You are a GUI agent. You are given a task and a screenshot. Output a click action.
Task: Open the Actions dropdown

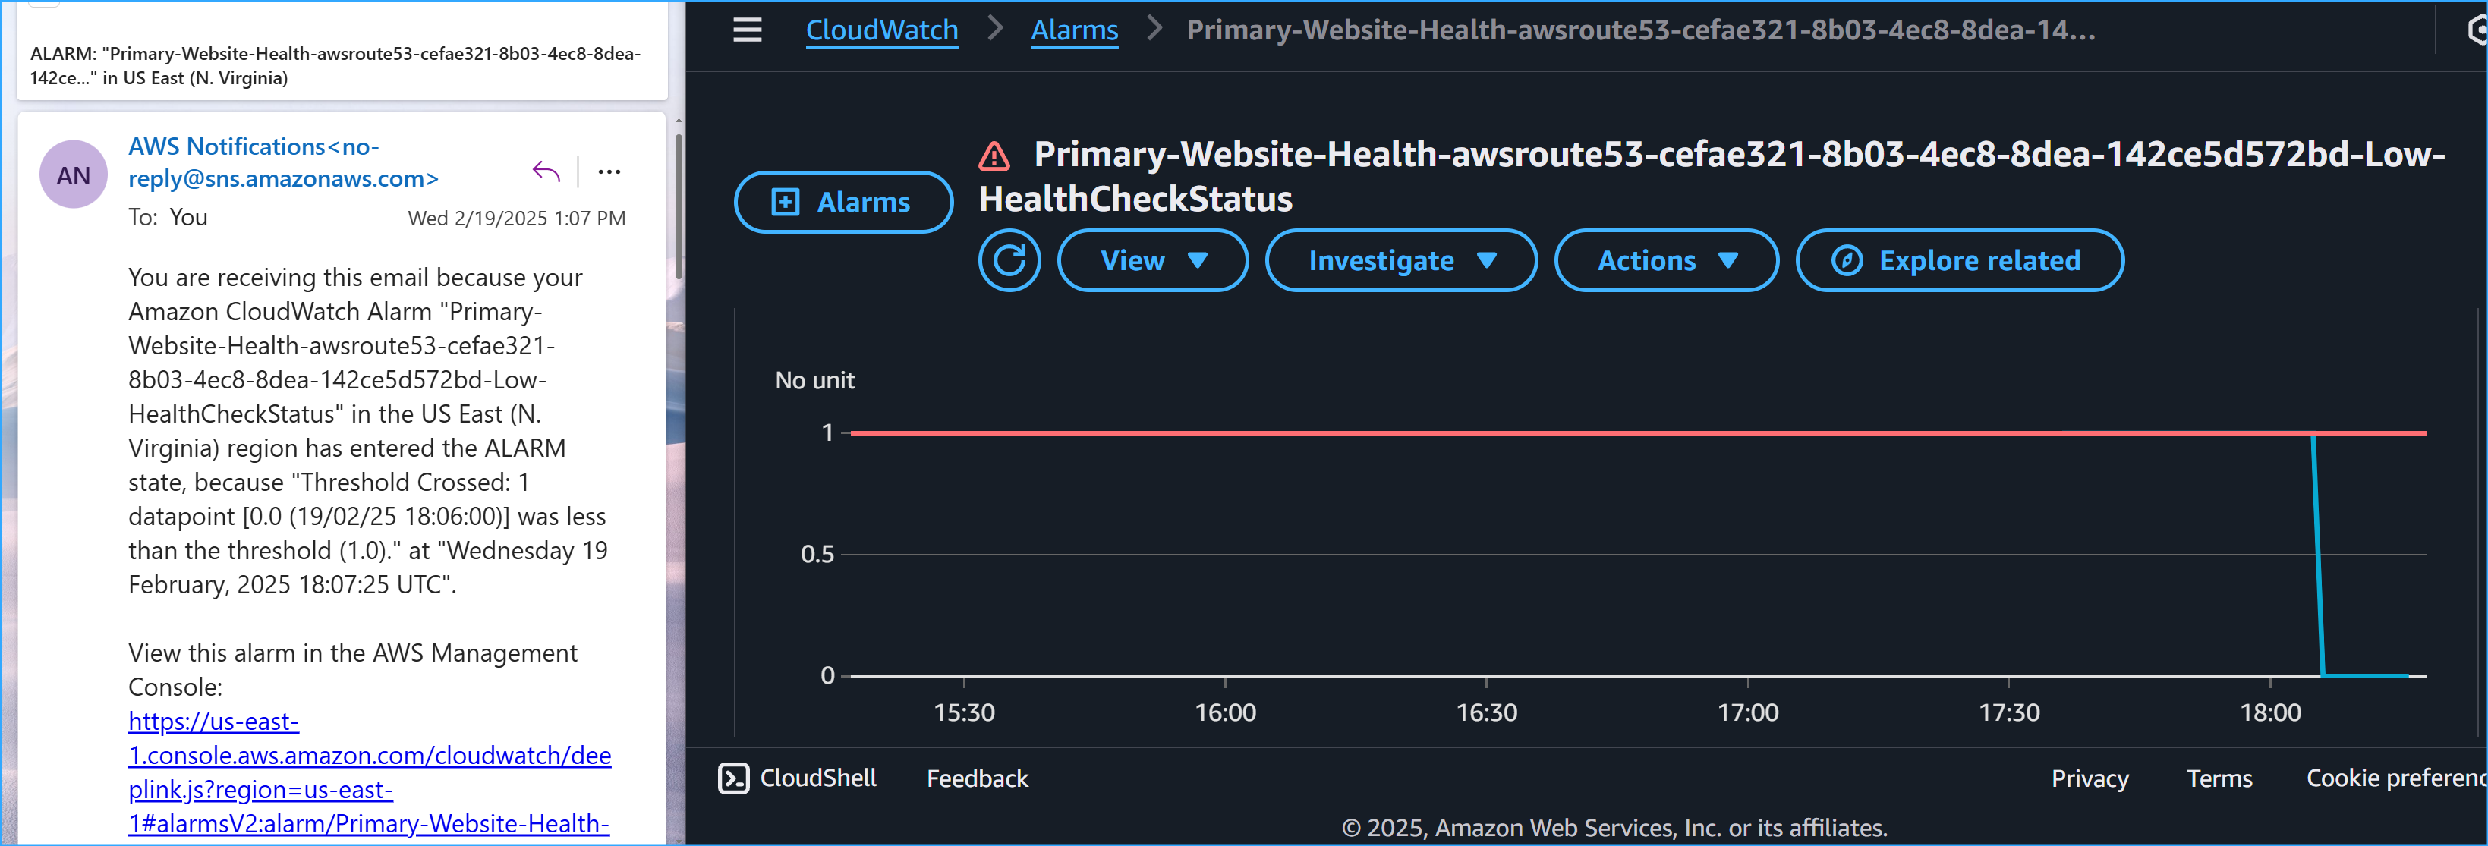coord(1665,259)
